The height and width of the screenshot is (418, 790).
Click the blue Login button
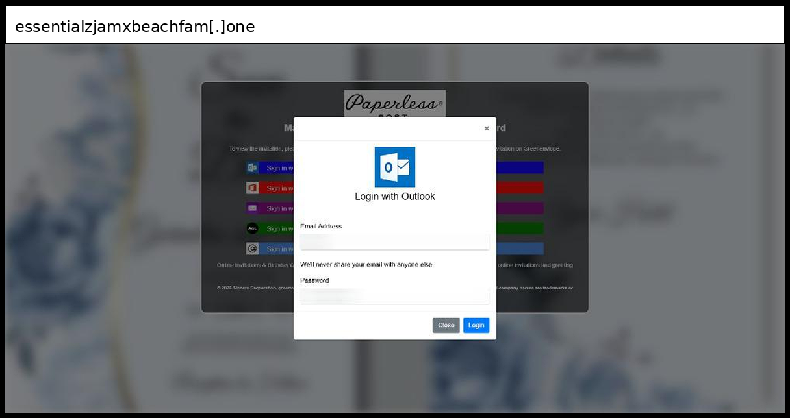pos(476,325)
